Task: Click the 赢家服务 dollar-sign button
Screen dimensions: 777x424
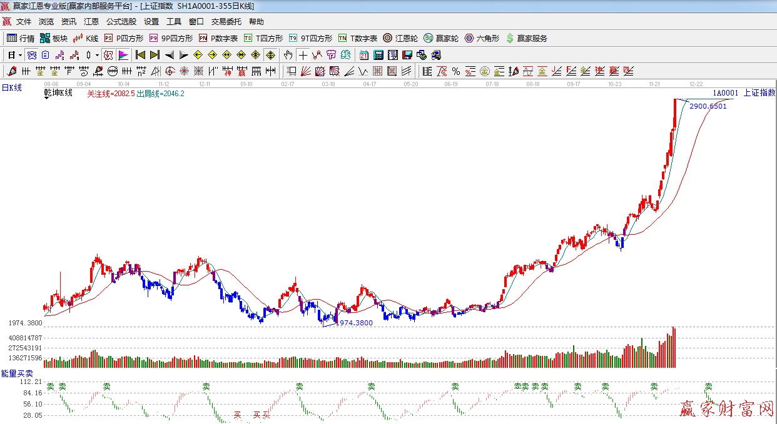Action: click(x=526, y=38)
